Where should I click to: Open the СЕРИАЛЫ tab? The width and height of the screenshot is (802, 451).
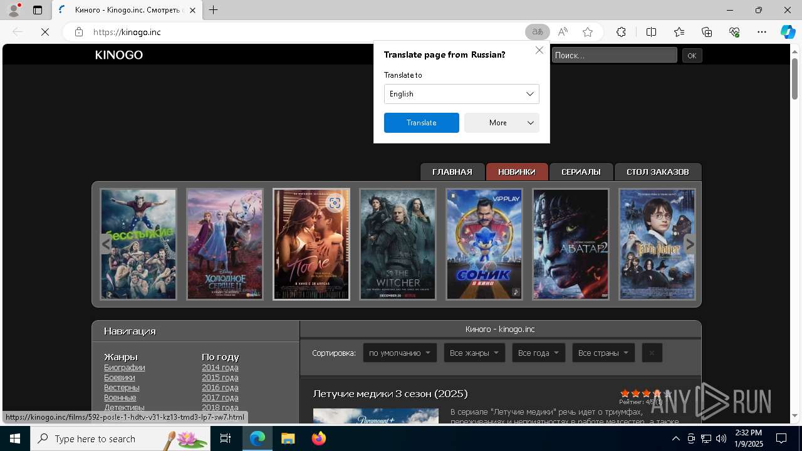(x=581, y=172)
